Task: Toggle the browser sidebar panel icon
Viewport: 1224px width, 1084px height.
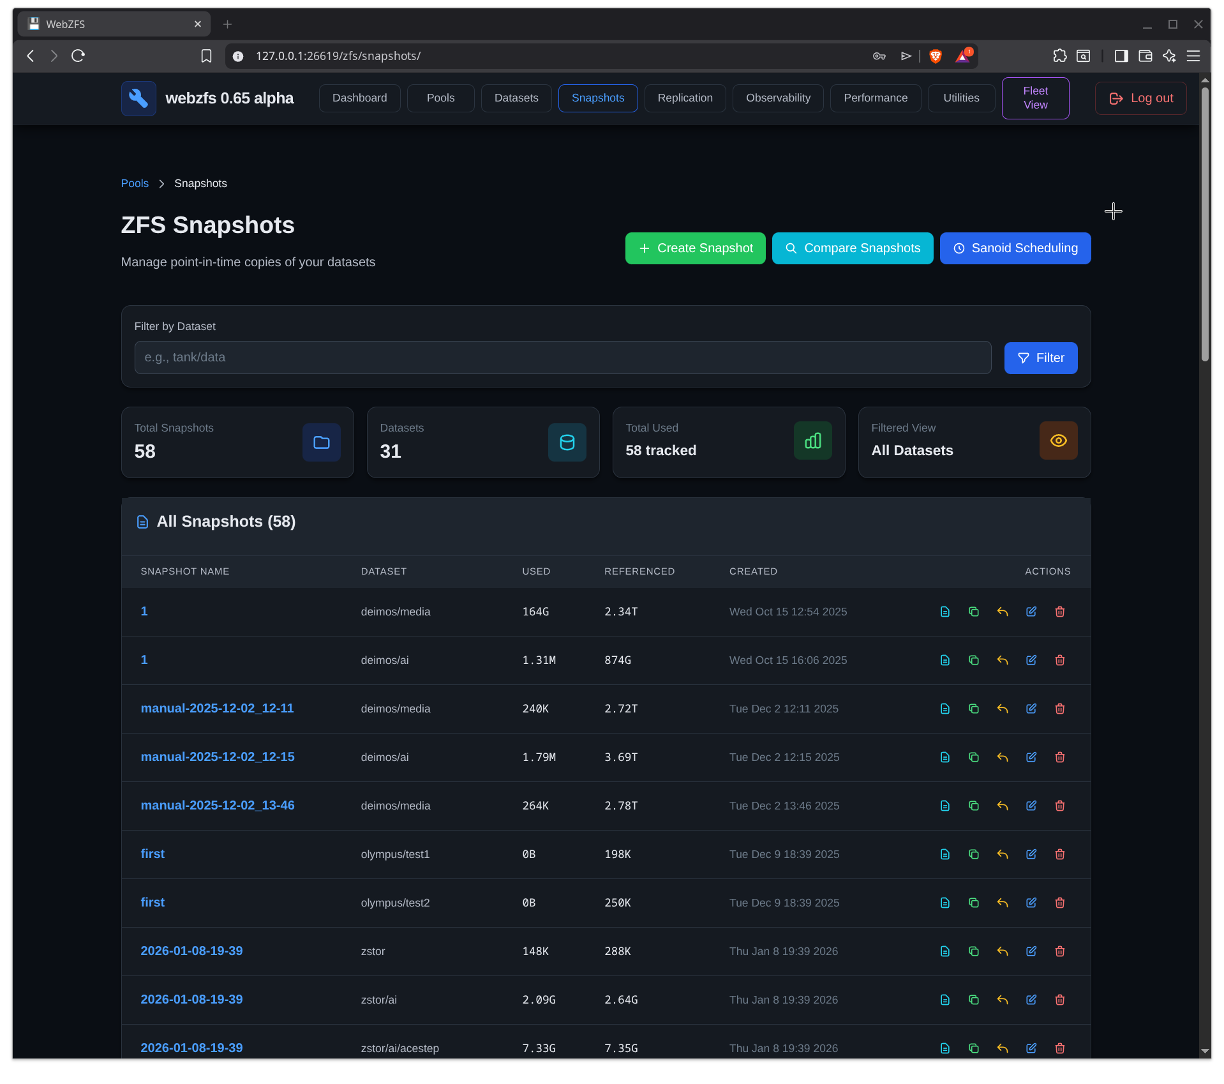Action: click(1121, 56)
